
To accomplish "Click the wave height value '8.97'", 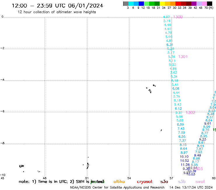I will coord(184,153).
